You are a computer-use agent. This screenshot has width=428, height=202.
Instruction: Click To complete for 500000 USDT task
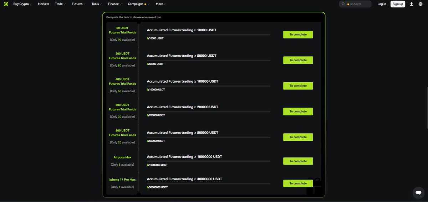tap(298, 137)
